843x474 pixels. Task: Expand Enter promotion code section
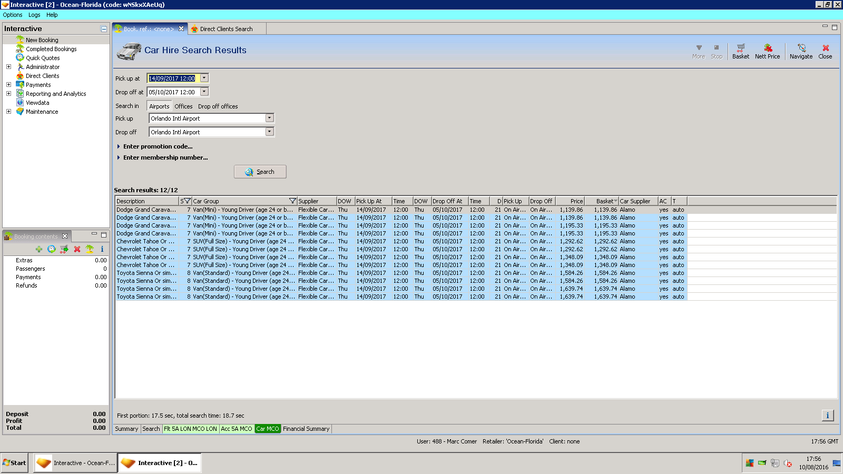[x=158, y=146]
